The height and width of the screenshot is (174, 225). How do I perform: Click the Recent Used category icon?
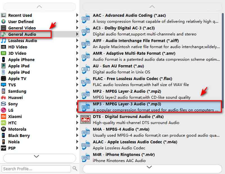(3, 15)
